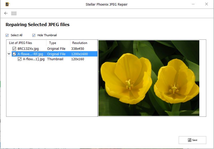Minimize the JPEG Repair window
214x149 pixels.
click(x=193, y=4)
